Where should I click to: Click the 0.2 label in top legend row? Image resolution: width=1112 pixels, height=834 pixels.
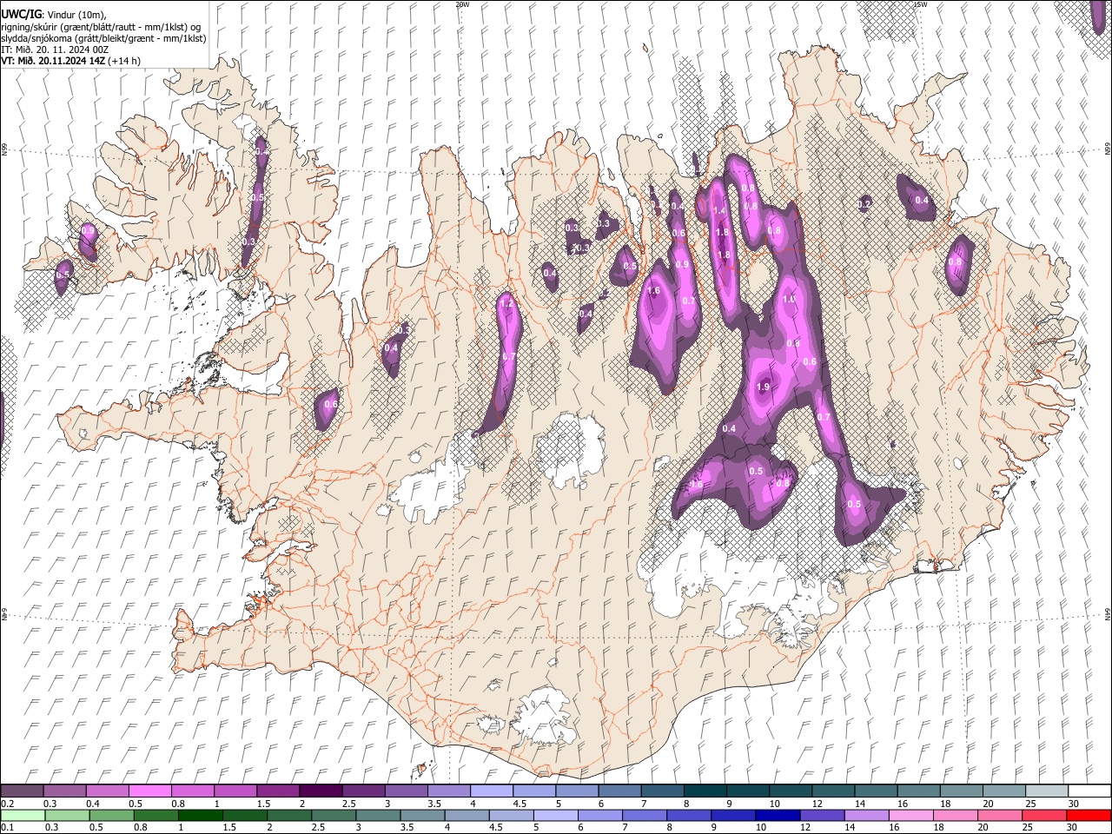7,804
